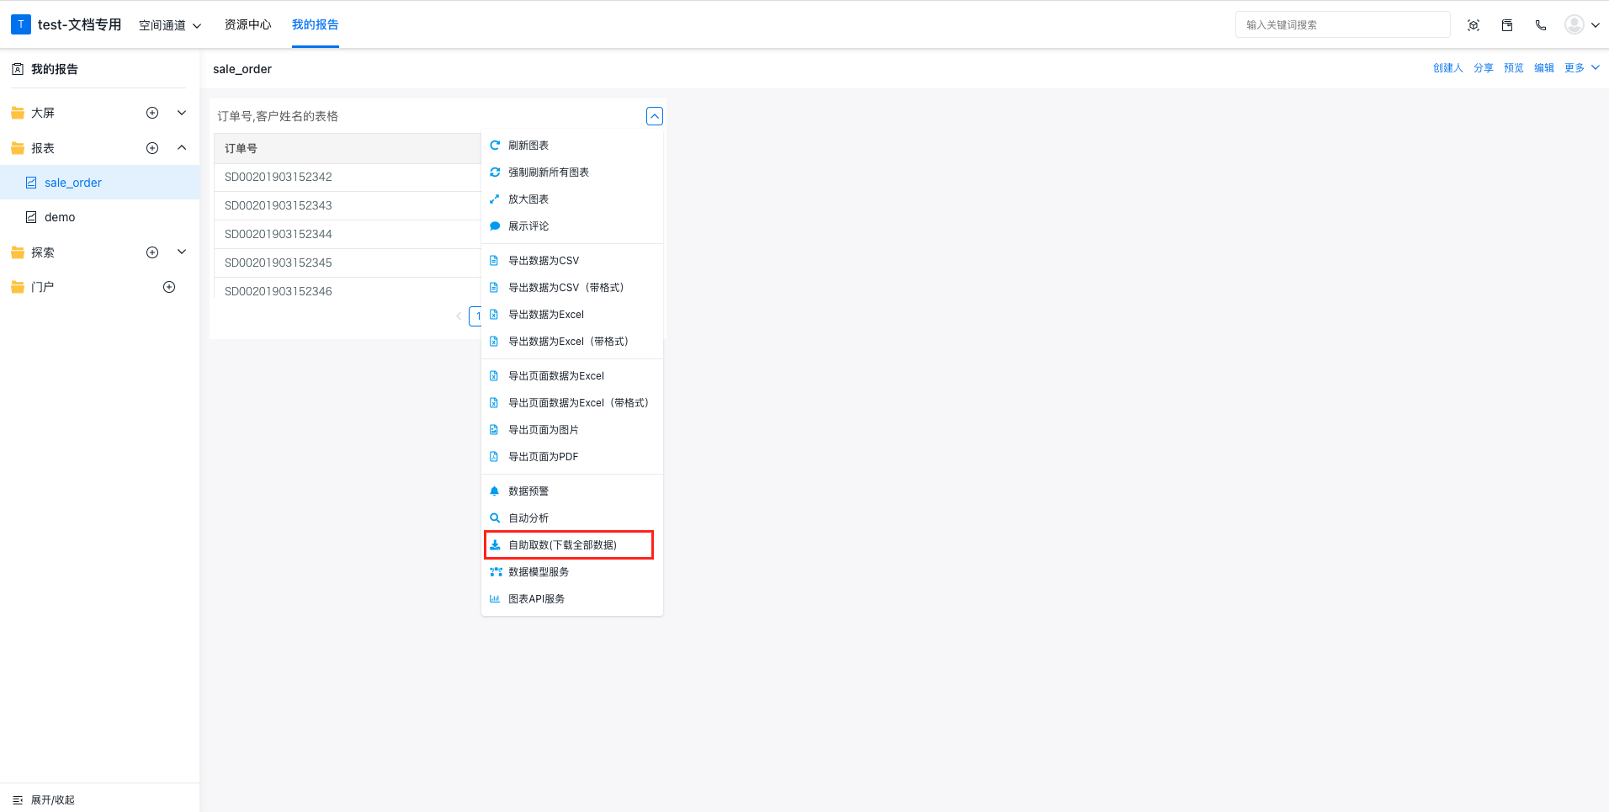Click the 展开/收起 sidebar toggle icon
Image resolution: width=1609 pixels, height=812 pixels.
click(18, 800)
